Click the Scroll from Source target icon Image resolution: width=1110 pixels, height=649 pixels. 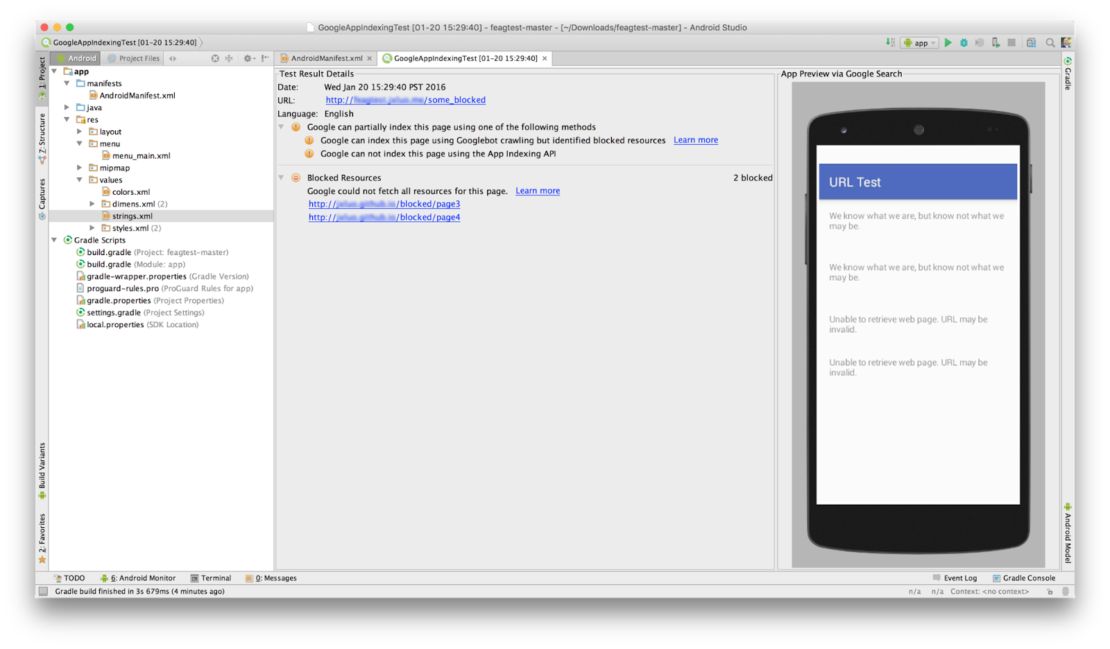[x=215, y=58]
